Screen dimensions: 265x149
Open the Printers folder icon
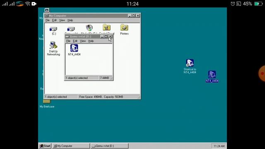click(x=124, y=28)
